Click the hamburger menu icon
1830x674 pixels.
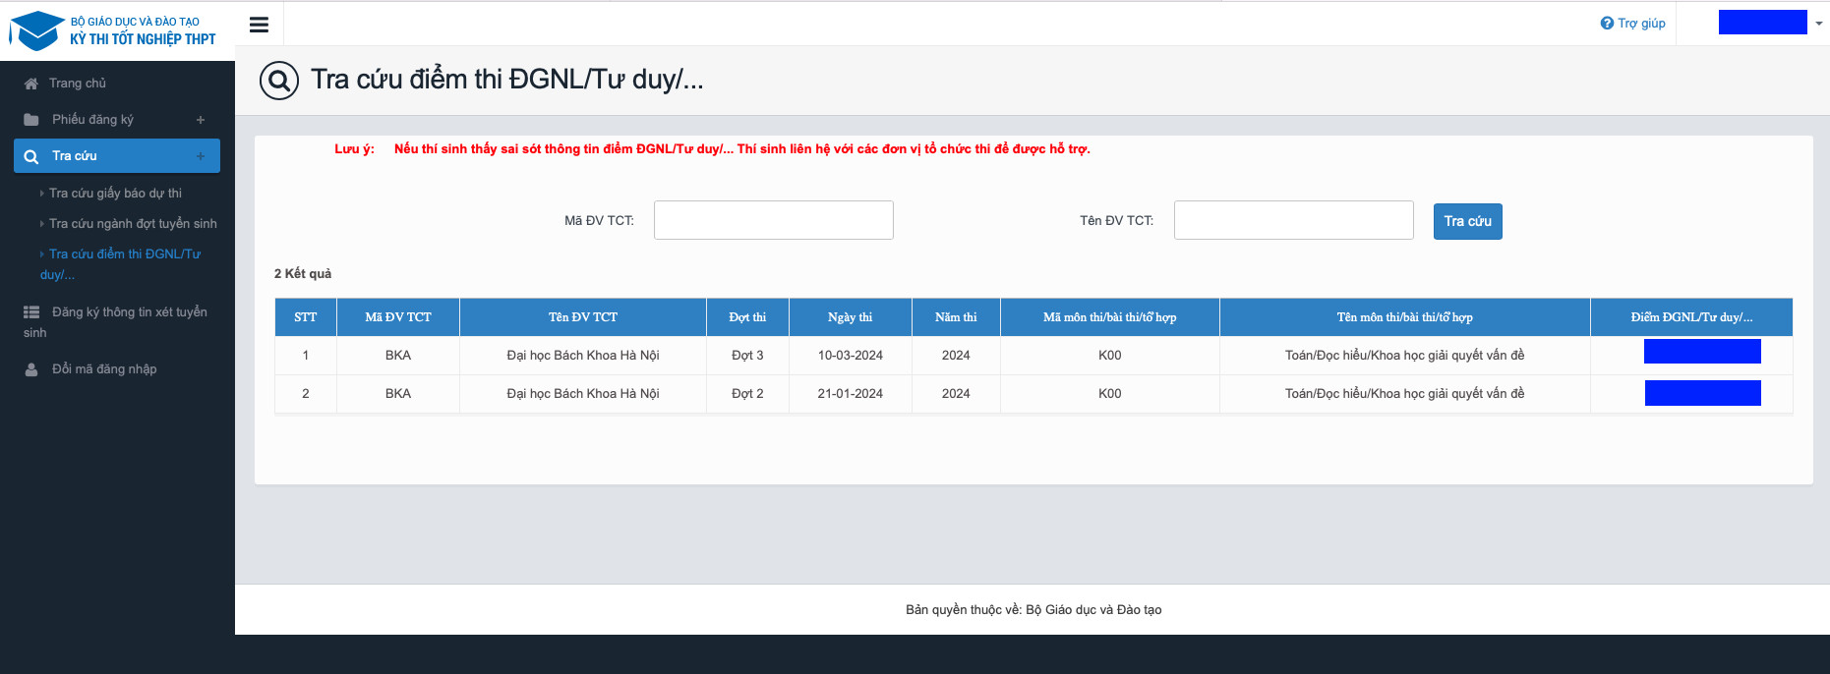pos(259,25)
